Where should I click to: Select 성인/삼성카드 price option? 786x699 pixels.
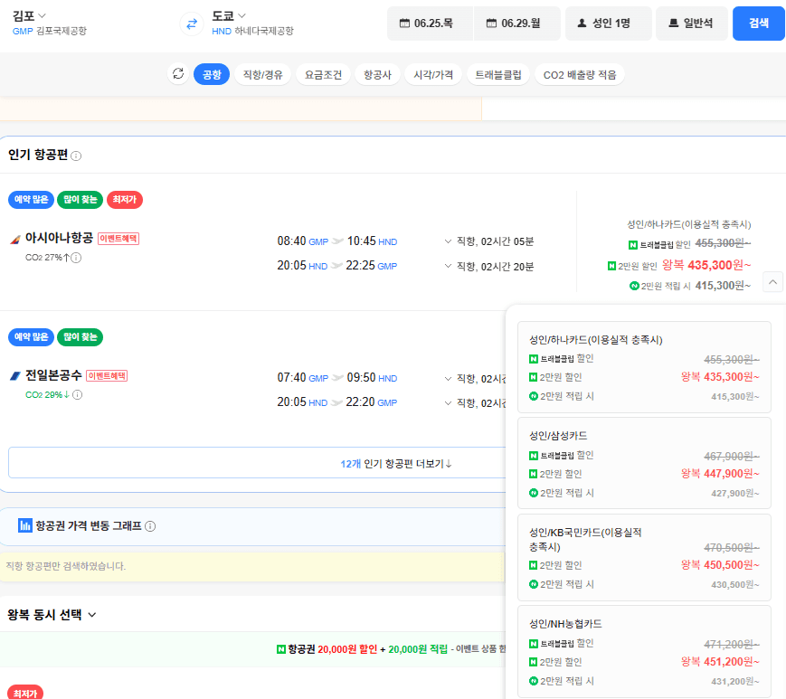644,464
